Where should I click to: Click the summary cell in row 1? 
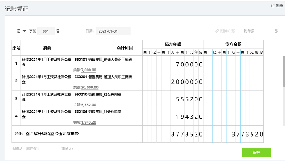coord(47,64)
